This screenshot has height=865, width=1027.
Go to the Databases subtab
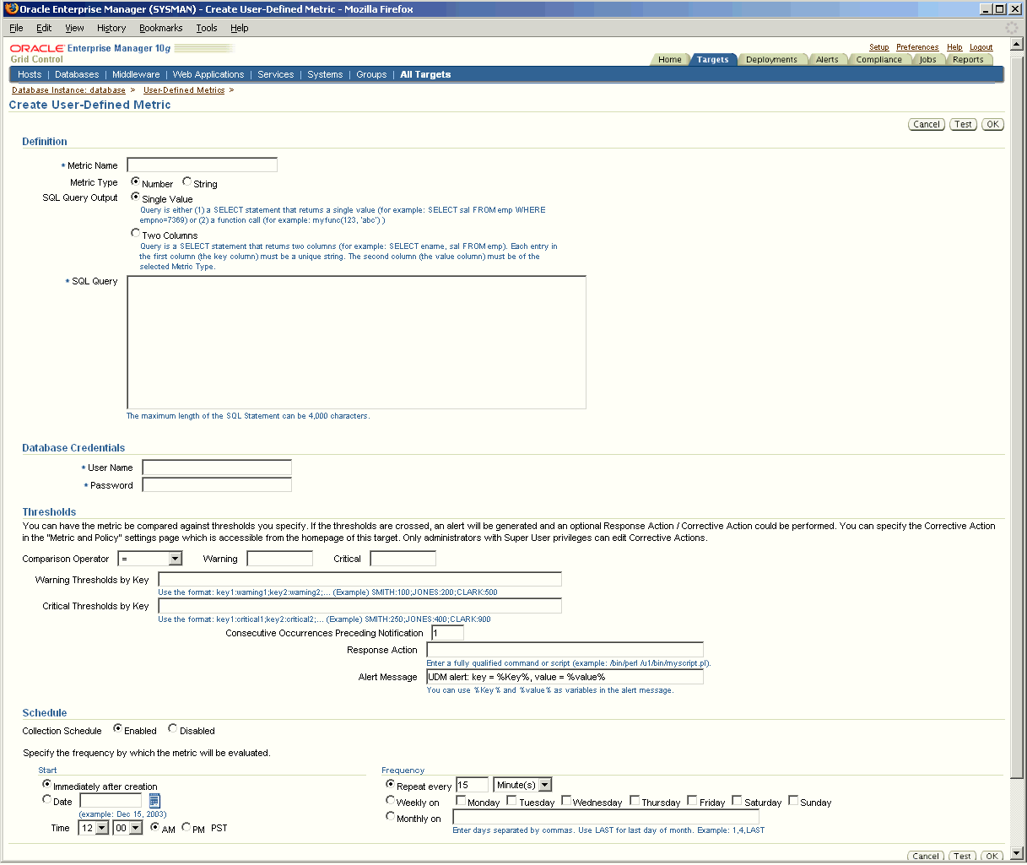click(77, 74)
